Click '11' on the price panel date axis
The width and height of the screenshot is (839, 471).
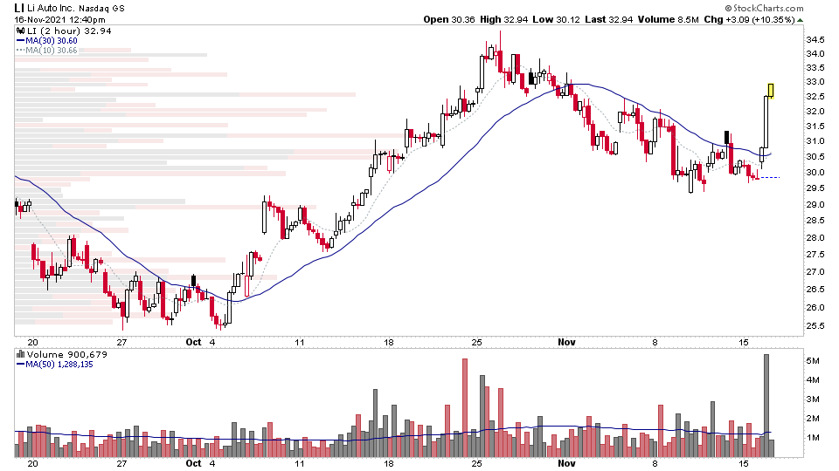point(299,342)
